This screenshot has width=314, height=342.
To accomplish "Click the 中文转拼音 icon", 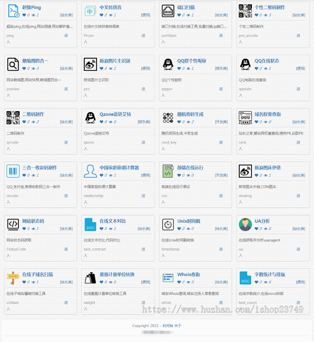I will click(90, 11).
